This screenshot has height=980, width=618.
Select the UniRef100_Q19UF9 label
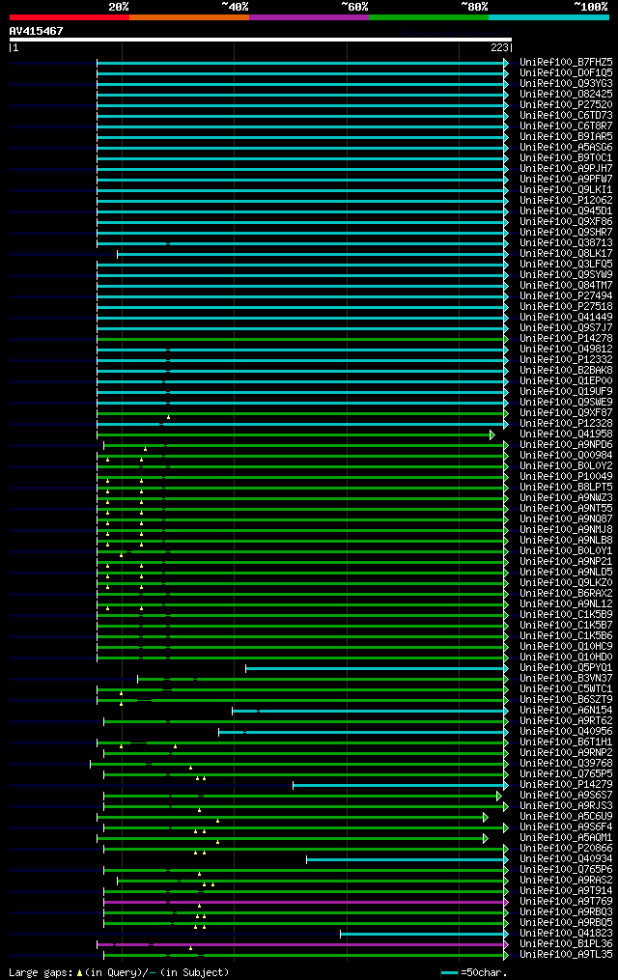[566, 392]
